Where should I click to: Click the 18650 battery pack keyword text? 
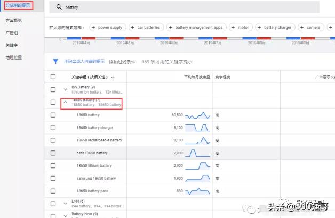pyautogui.click(x=92, y=191)
